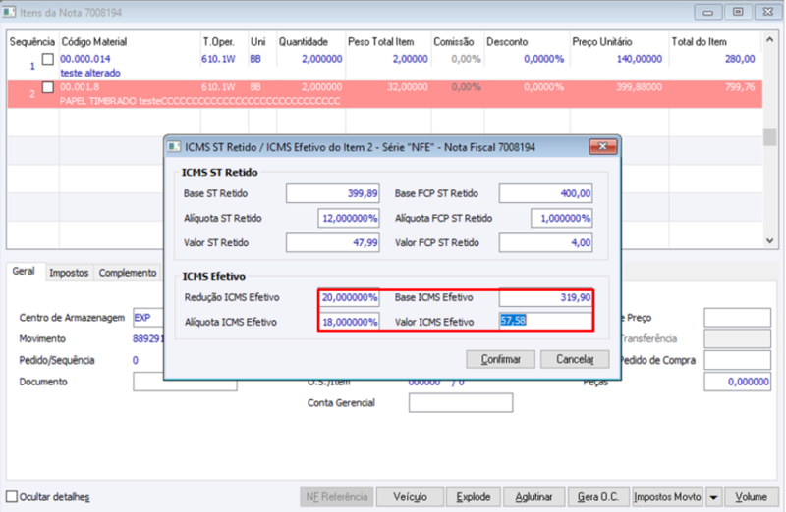The image size is (786, 512).
Task: Click the Alíquota FCP ST Retido field
Action: [561, 218]
